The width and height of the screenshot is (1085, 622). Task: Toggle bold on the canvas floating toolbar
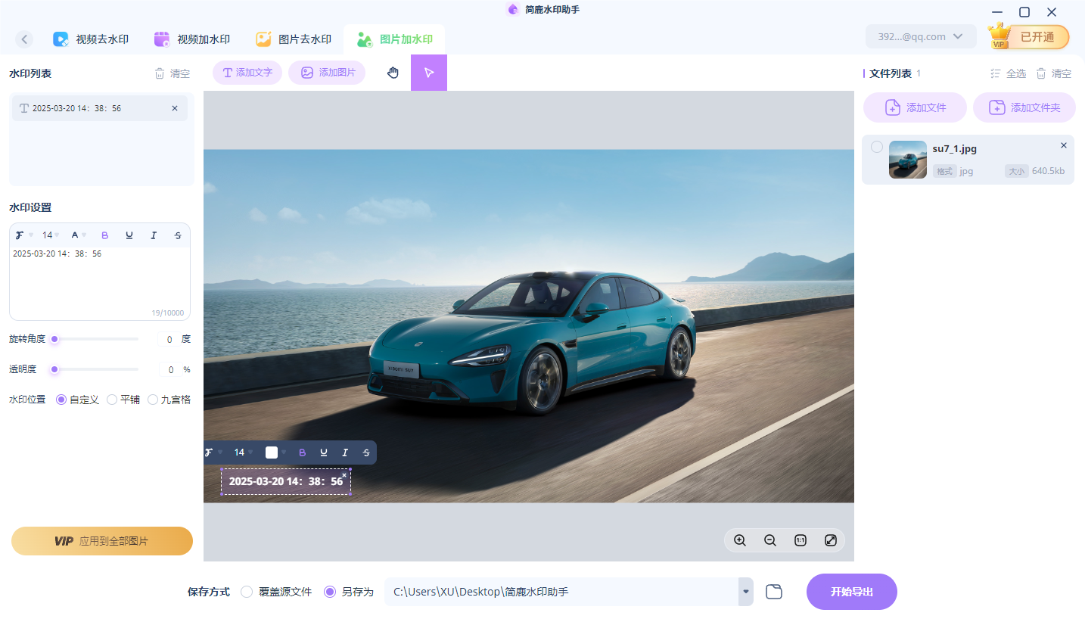pyautogui.click(x=303, y=453)
